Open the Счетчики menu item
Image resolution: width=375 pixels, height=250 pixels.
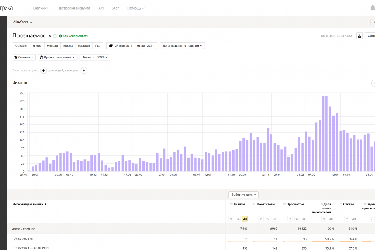pos(41,8)
